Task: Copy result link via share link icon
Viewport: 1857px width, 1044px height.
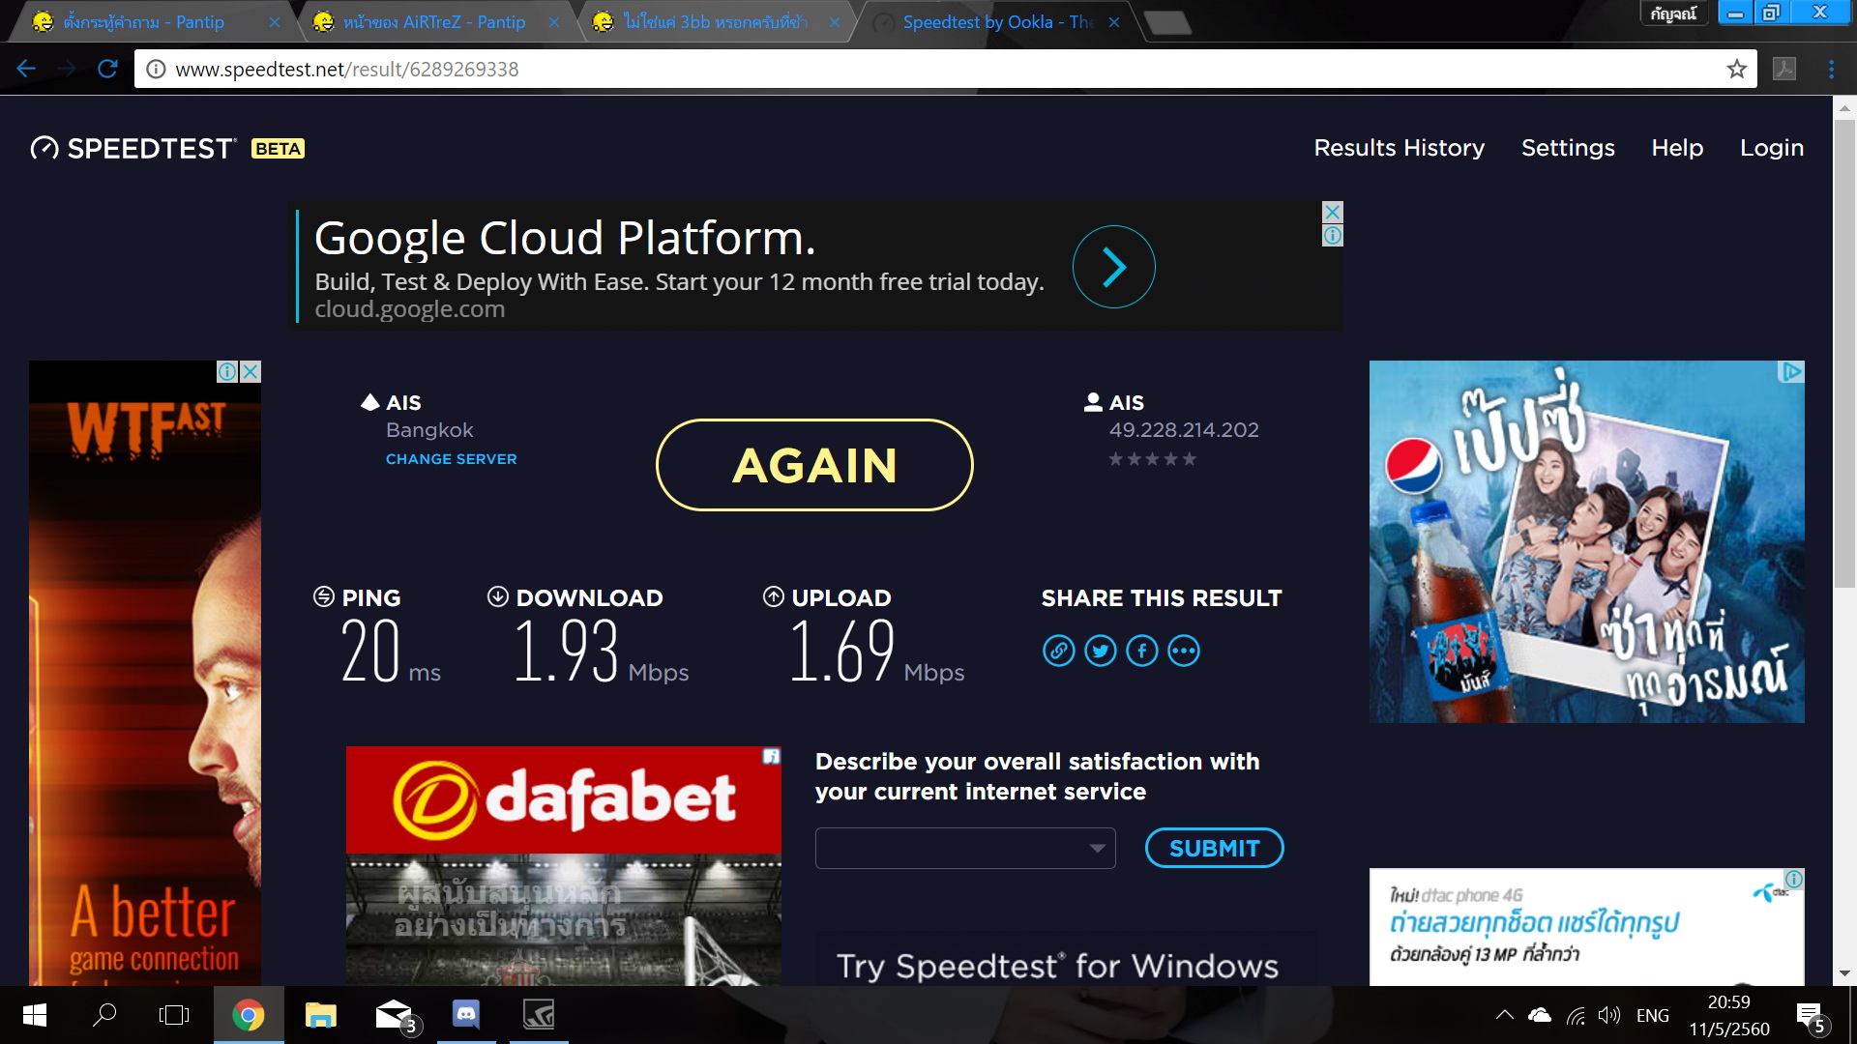Action: 1058,651
